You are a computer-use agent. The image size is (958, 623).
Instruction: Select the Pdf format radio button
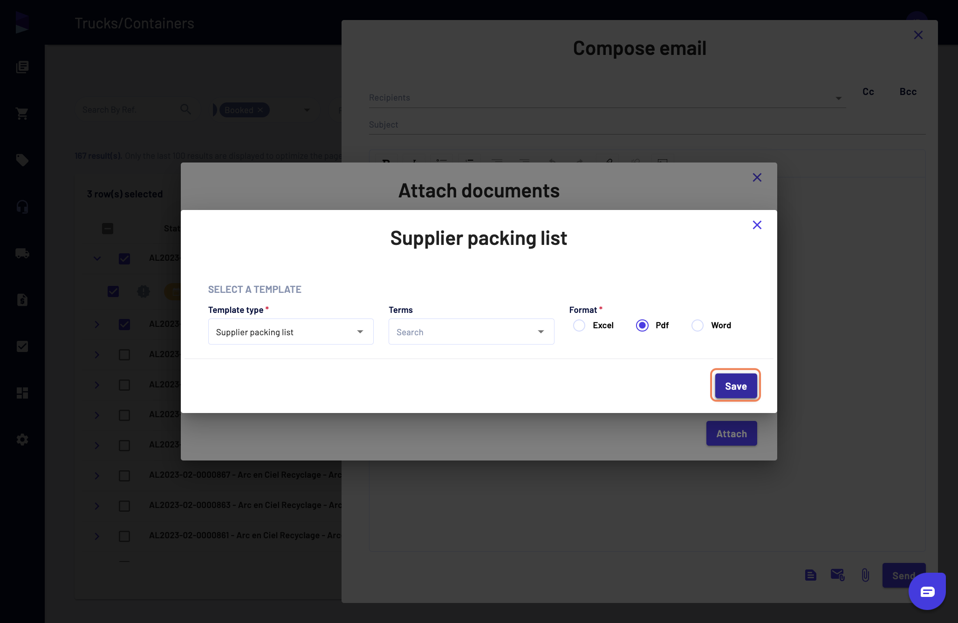[x=642, y=325]
